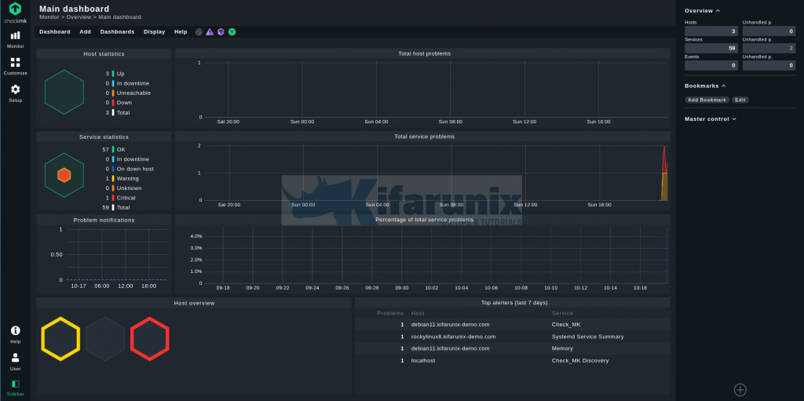This screenshot has width=804, height=401.
Task: Click the bookmarks Edit button
Action: 740,100
